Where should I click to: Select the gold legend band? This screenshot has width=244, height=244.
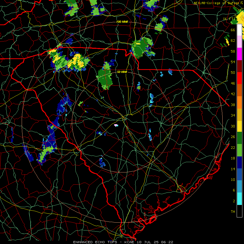click(239, 115)
